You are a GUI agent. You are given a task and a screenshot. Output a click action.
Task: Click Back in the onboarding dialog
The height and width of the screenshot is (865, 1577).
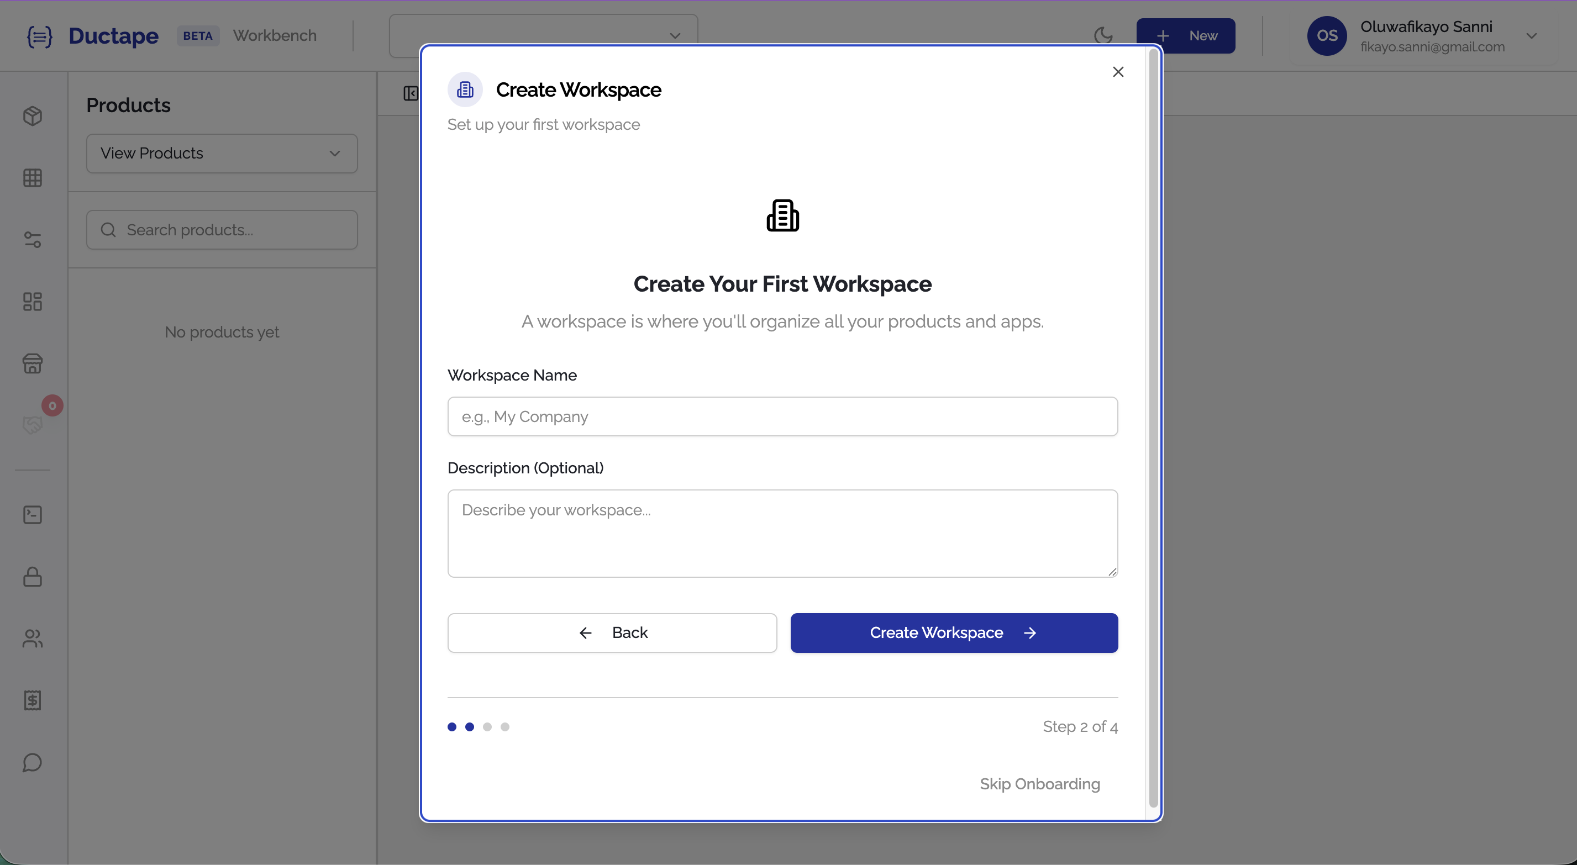[x=612, y=632]
